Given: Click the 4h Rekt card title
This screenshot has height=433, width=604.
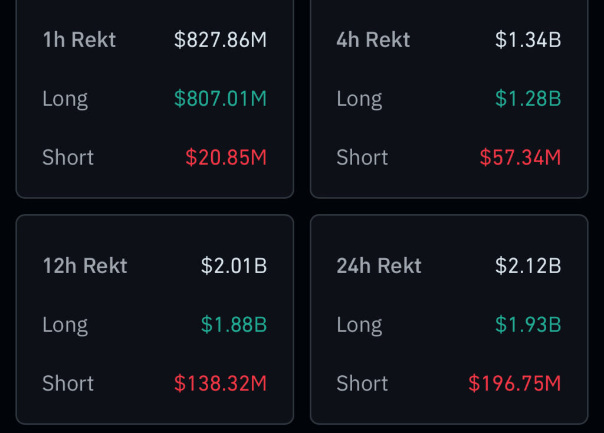Looking at the screenshot, I should click(x=373, y=40).
